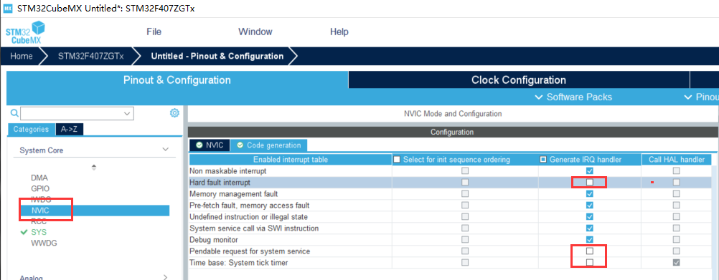719x280 pixels.
Task: Click the STM32CubeMX logo icon
Action: 25,32
